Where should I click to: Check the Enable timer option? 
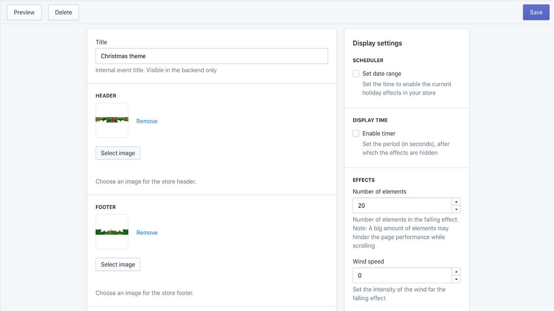(355, 133)
